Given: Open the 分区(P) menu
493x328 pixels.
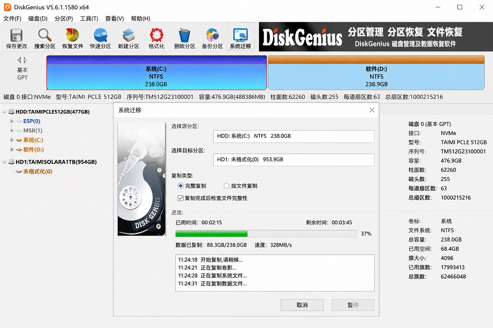Looking at the screenshot, I should [x=64, y=19].
